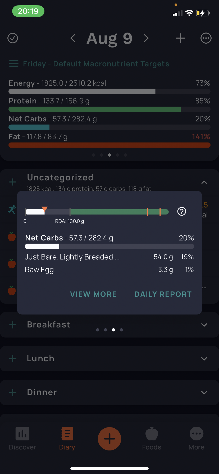Open Friday macronutrient targets list icon
This screenshot has width=219, height=474.
coord(14,64)
